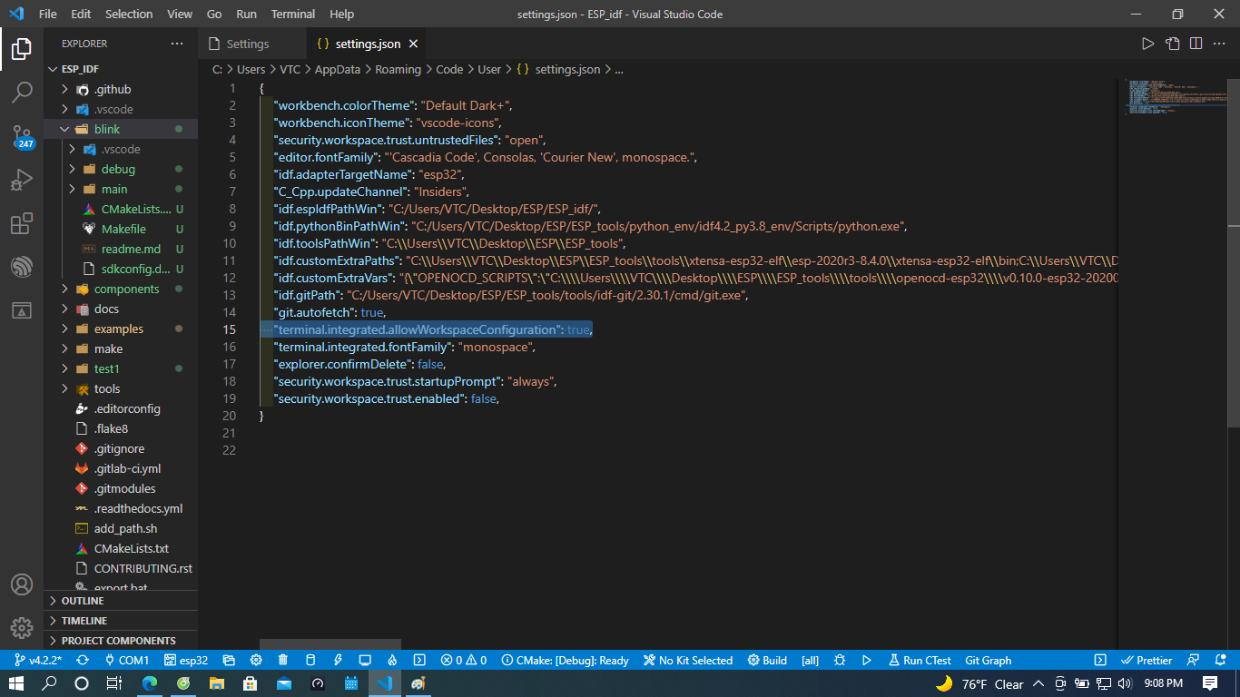Launch CMake target play icon in status bar

point(867,660)
